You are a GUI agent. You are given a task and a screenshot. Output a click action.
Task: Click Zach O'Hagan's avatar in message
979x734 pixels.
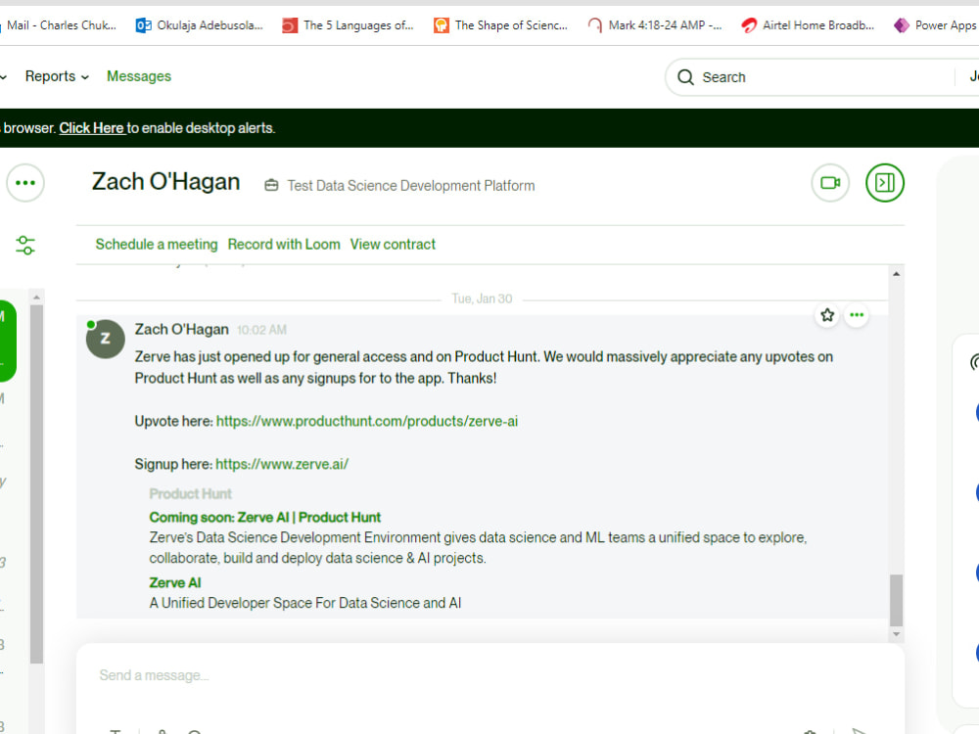point(105,339)
